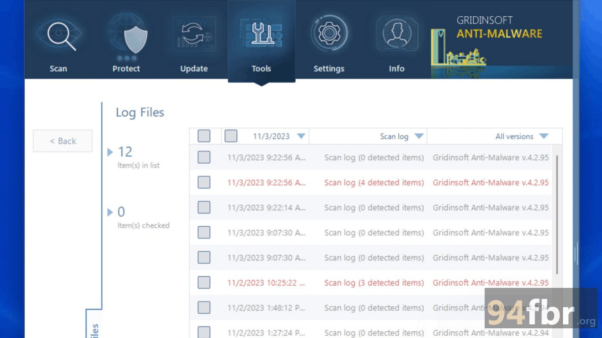Check the 11/2/2023 1:27:24 log row
602x338 pixels.
[204, 332]
